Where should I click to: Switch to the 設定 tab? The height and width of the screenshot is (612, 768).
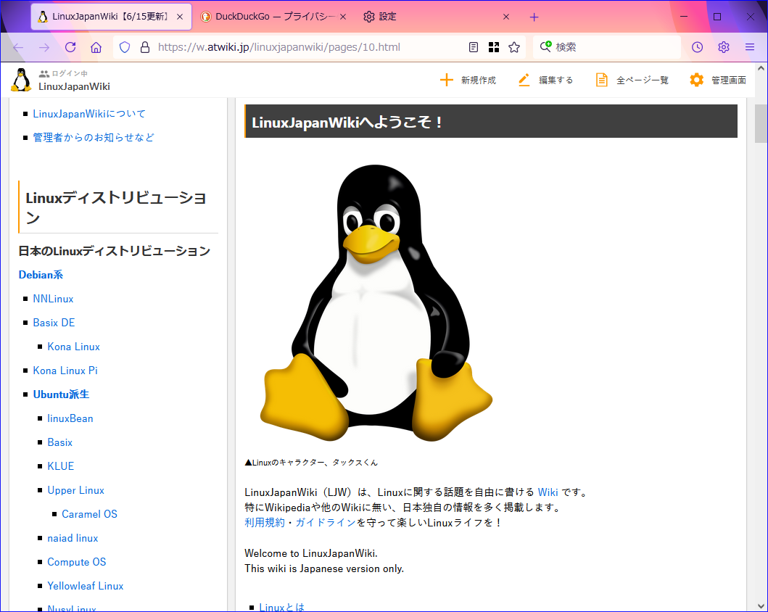coord(437,17)
